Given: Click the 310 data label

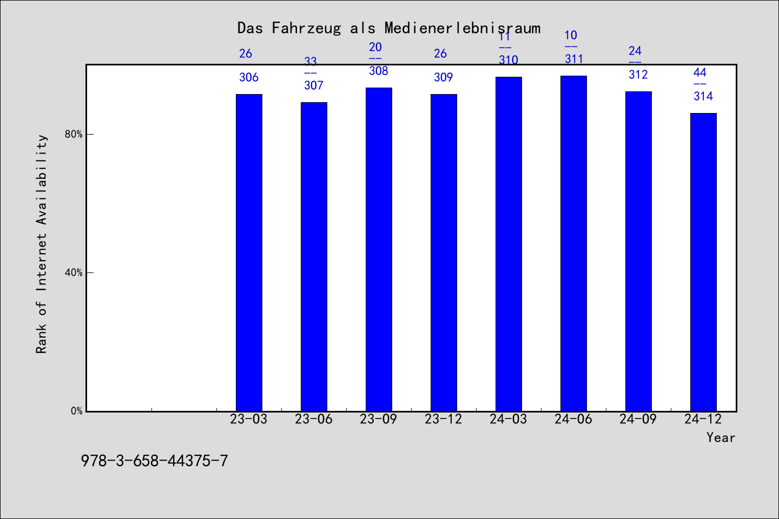Looking at the screenshot, I should (509, 60).
